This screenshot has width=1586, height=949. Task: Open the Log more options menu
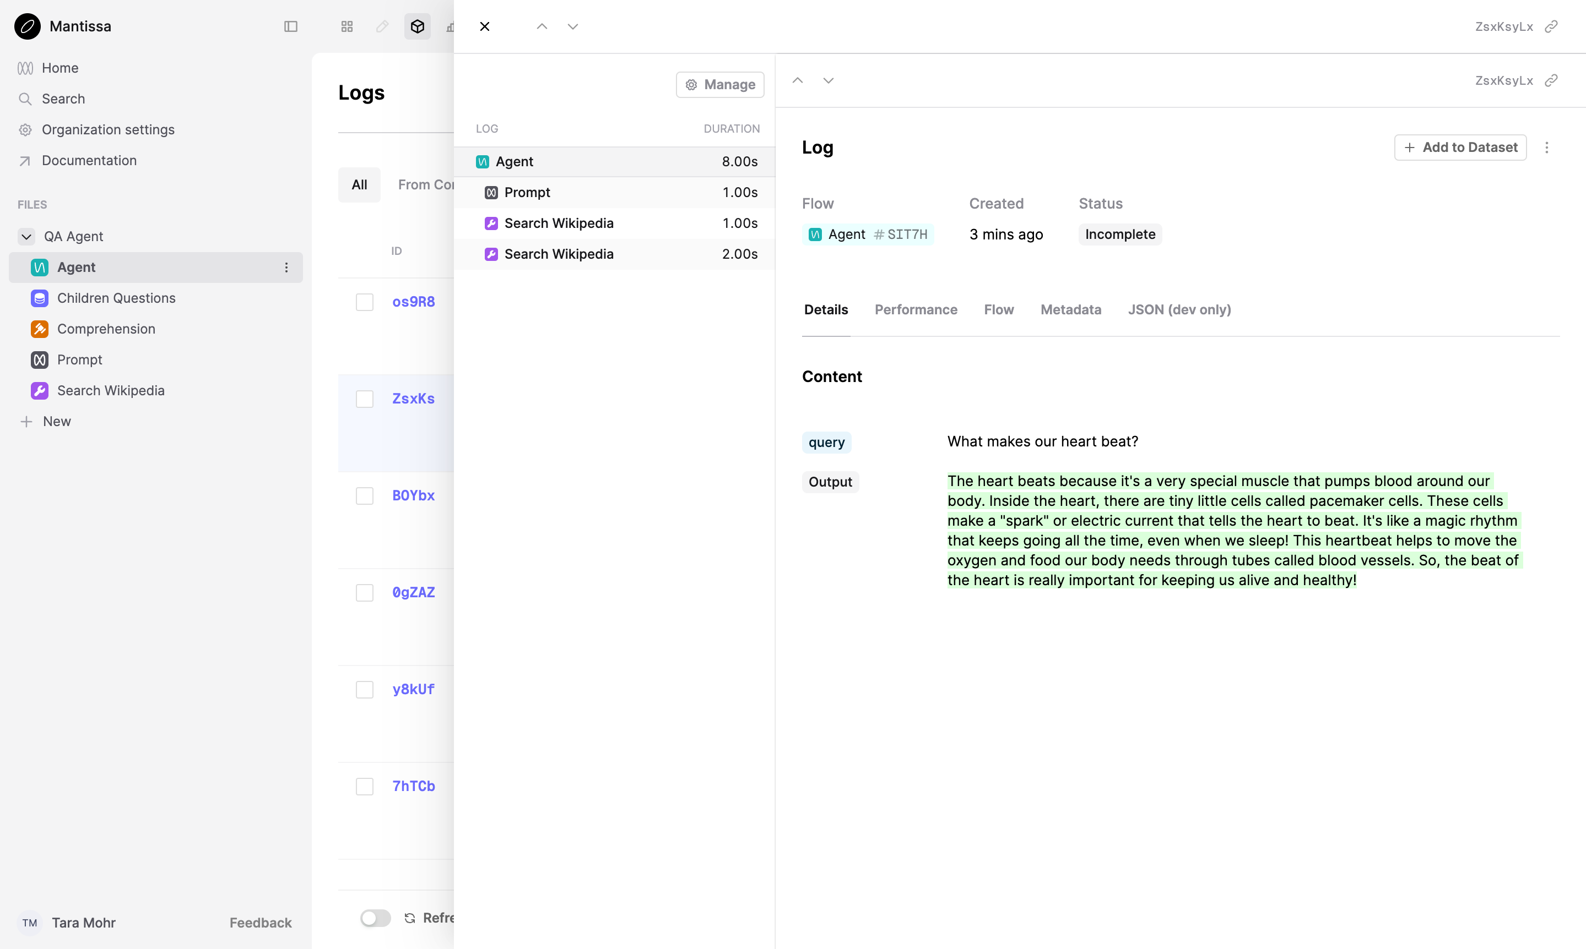click(x=1546, y=147)
